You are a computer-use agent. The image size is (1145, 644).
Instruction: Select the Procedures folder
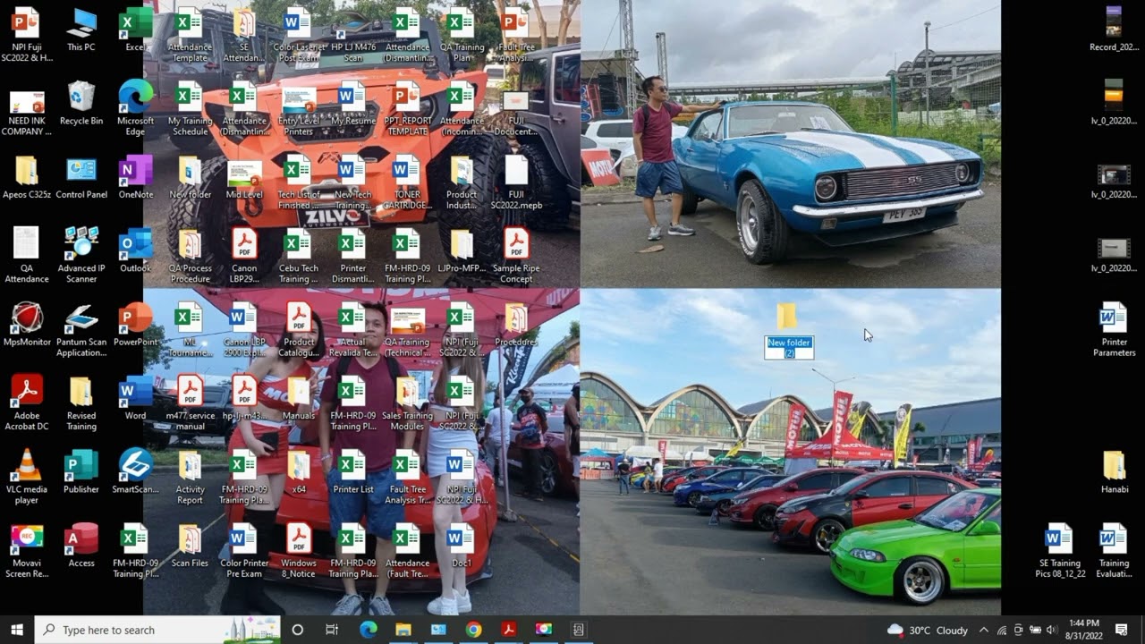(516, 325)
